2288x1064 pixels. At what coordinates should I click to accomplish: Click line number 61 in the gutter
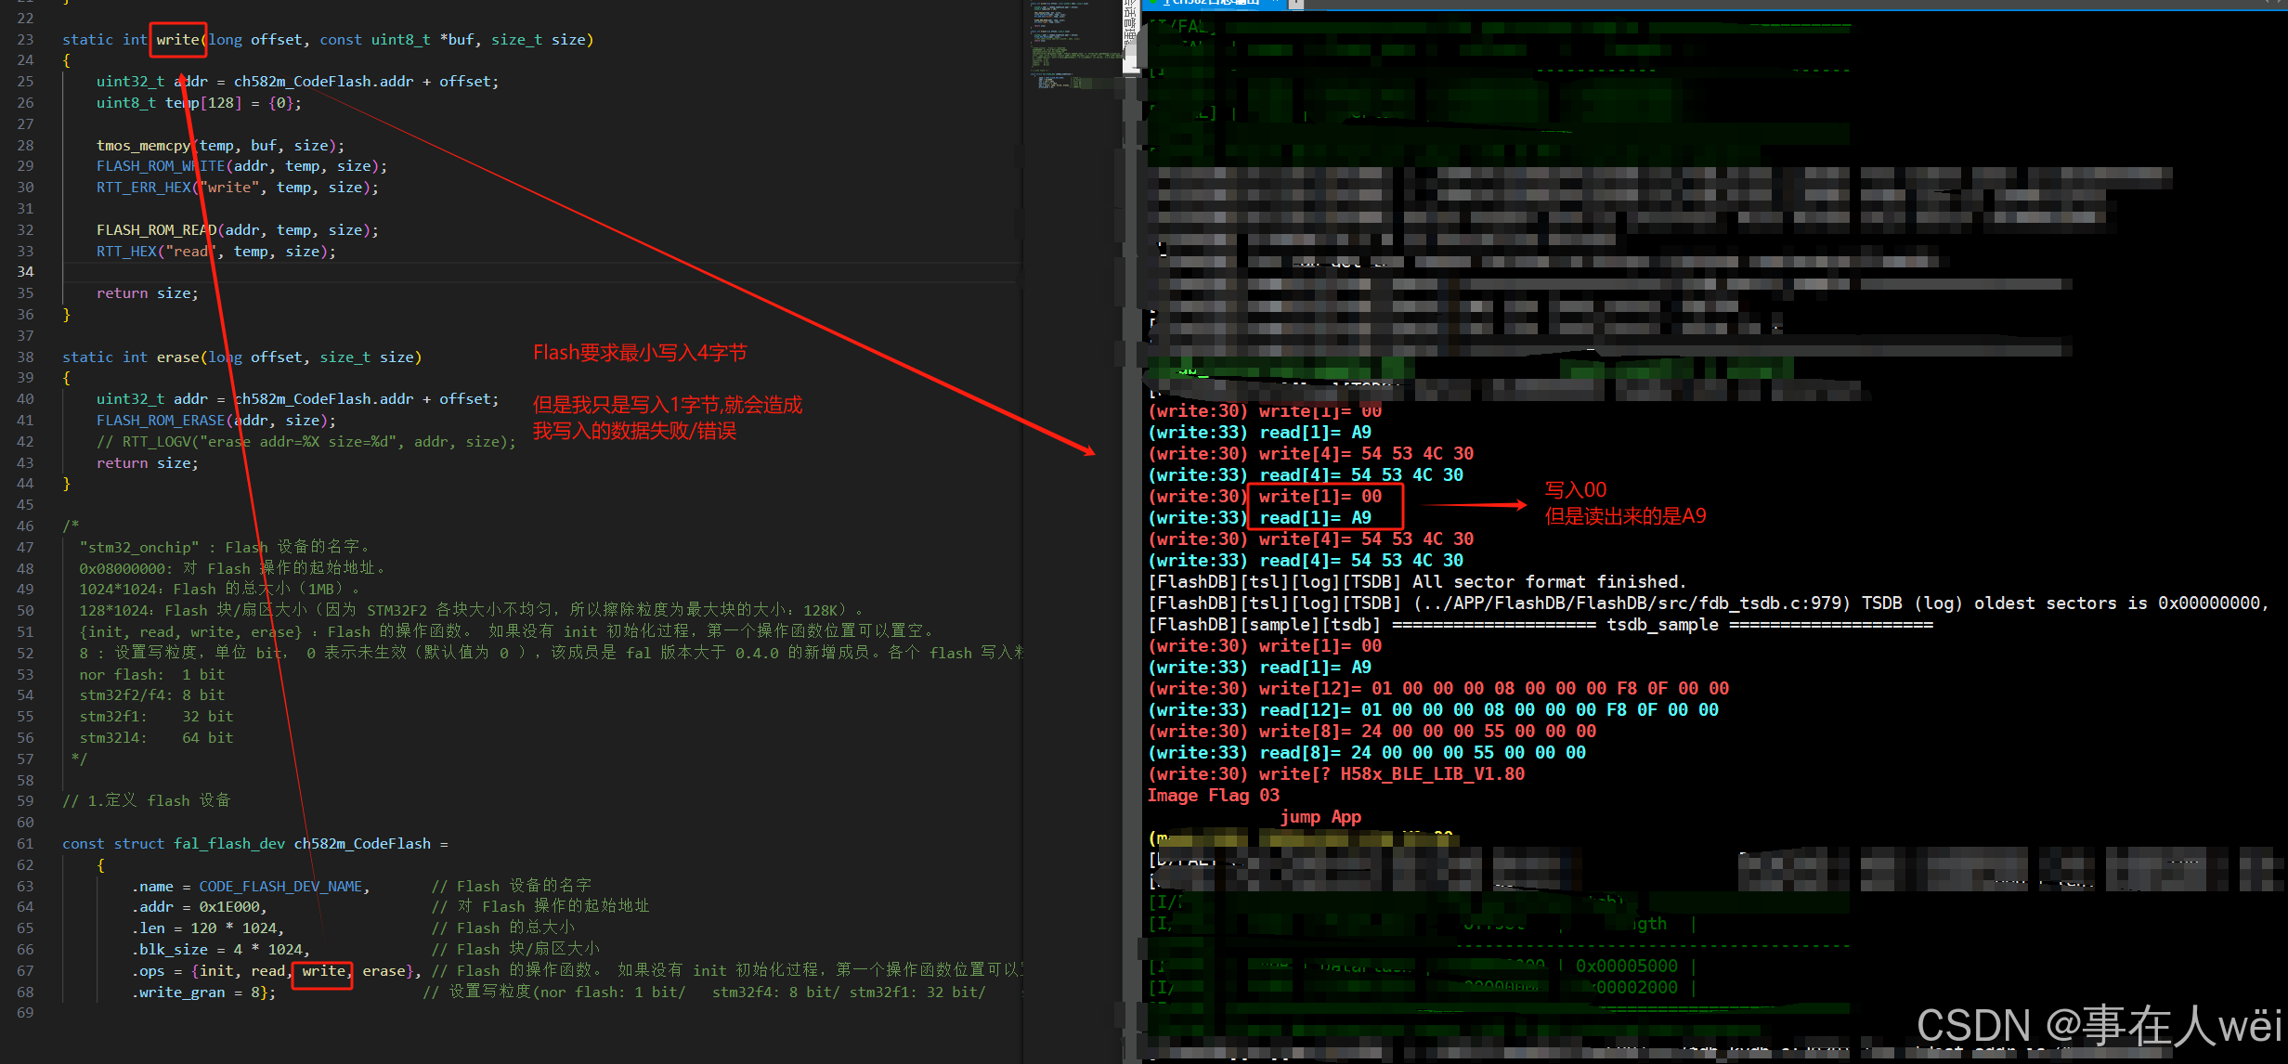pyautogui.click(x=25, y=843)
